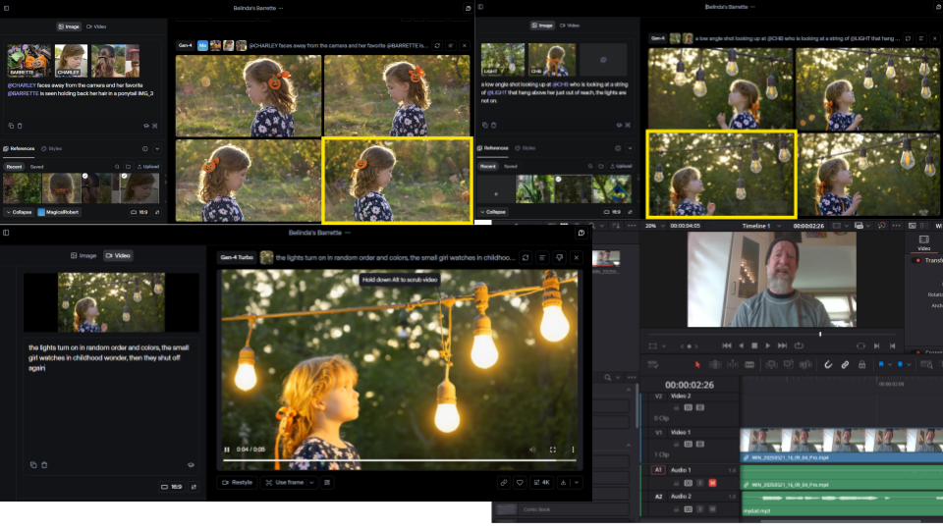Open the Styles tab in top-left panel
The width and height of the screenshot is (943, 530).
pos(51,149)
